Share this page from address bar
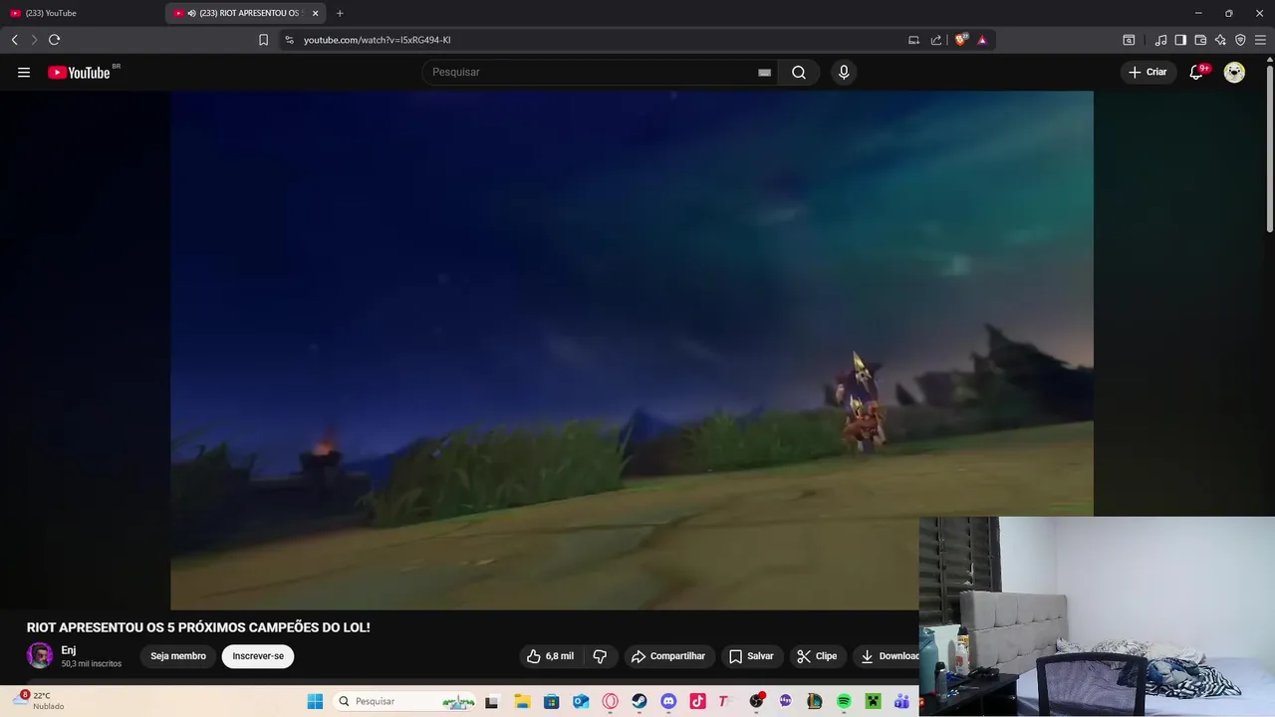 click(x=936, y=40)
